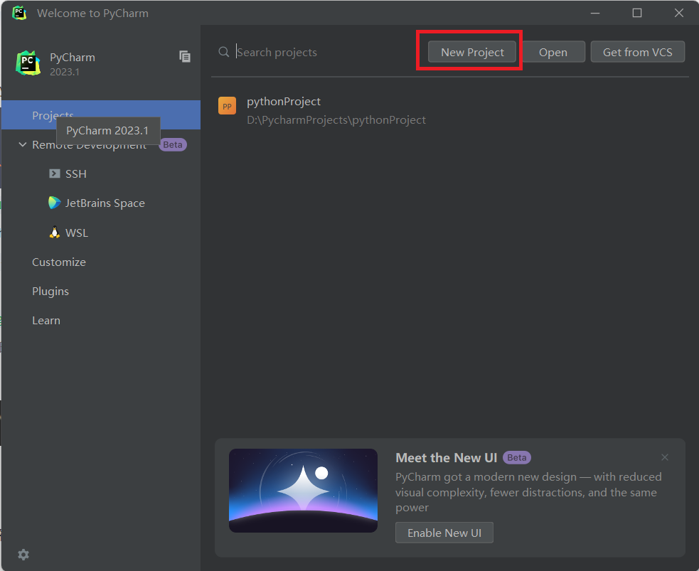Click the 2023.1 version text

click(65, 72)
